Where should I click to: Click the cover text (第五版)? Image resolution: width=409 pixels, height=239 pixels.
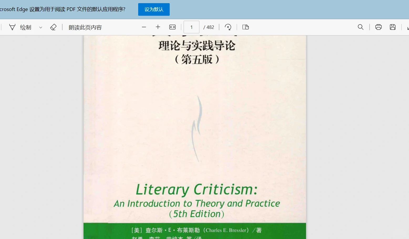[x=197, y=60]
